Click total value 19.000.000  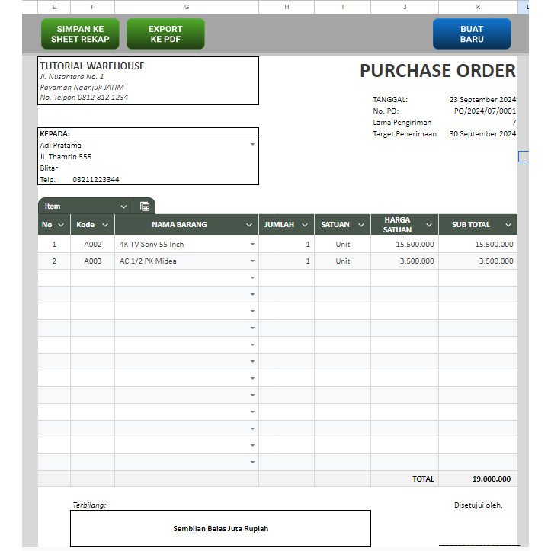tap(492, 479)
